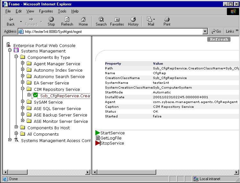
Task: Click the left pane horizontal scrollbar thumb
Action: pos(18,172)
